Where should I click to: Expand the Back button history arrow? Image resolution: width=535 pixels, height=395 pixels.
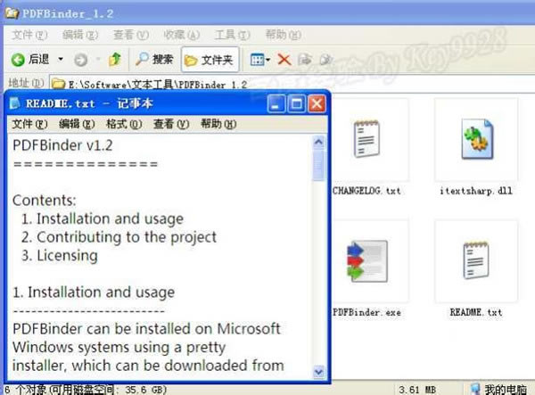(61, 60)
